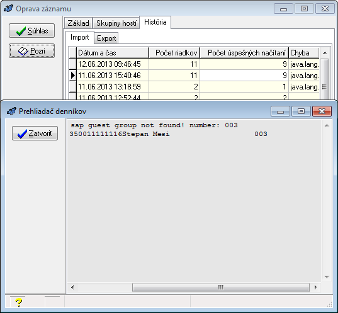Click the log viewer horizontal scrollbar thumb
The height and width of the screenshot is (313, 338).
coord(221,287)
